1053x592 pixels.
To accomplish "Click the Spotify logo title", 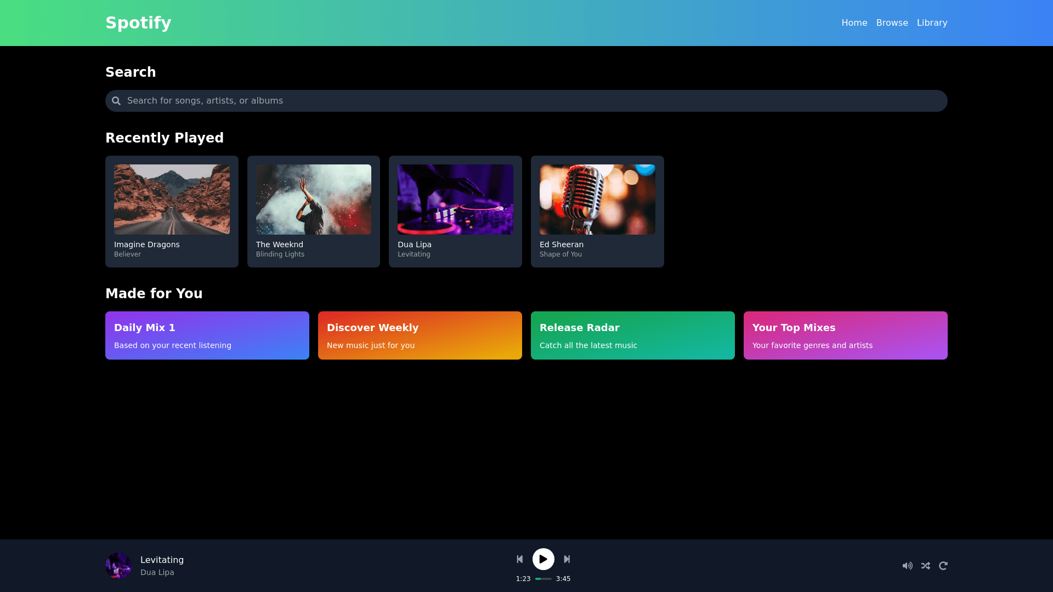I will [x=138, y=23].
